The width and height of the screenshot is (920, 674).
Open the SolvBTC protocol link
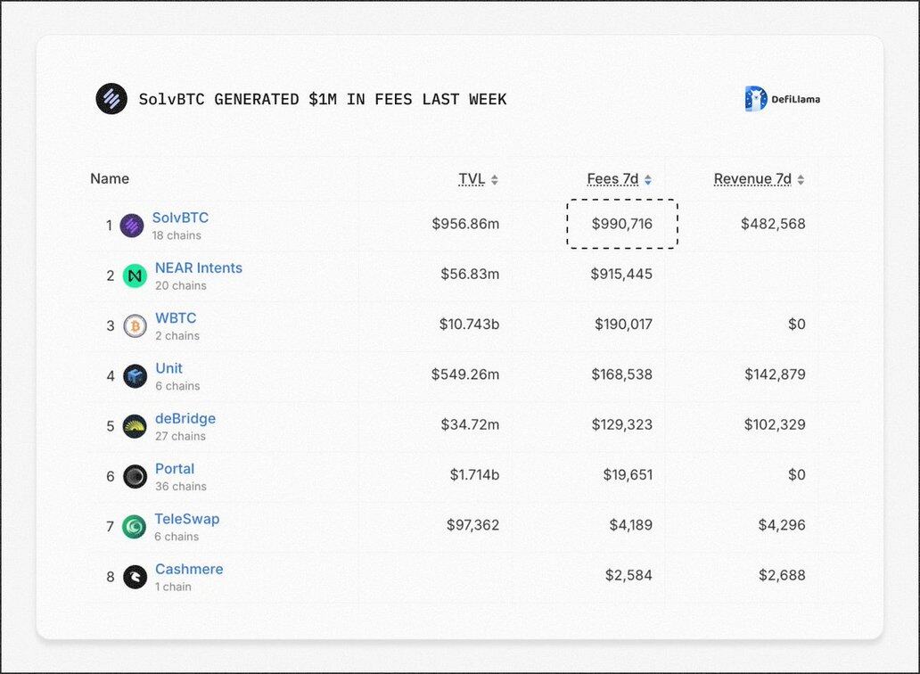[180, 218]
